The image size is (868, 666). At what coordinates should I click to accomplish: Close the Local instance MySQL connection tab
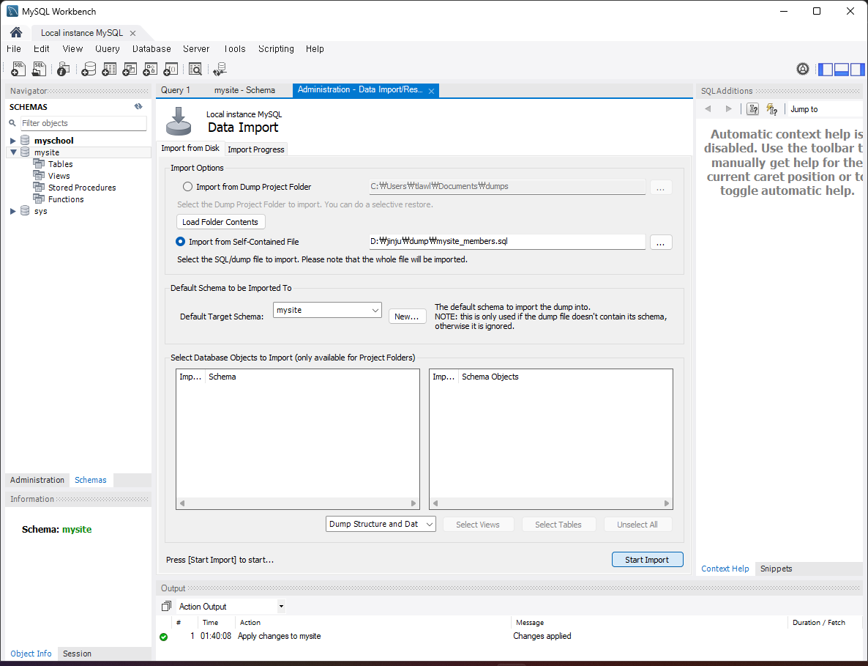coord(133,33)
